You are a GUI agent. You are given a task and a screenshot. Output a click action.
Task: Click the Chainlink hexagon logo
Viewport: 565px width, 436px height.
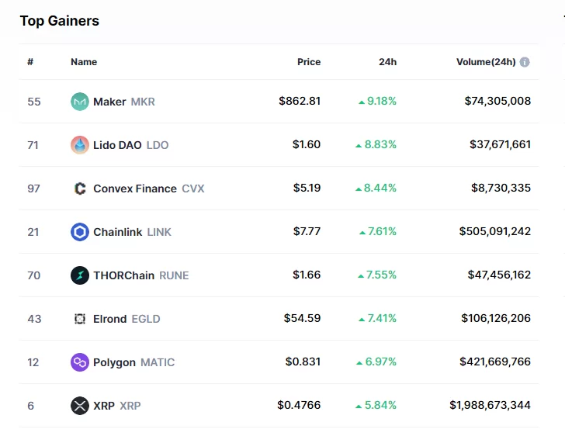click(x=80, y=232)
